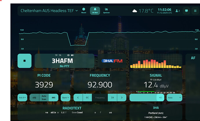This screenshot has width=200, height=121.
Task: View connected users count icon
Action: click(178, 11)
